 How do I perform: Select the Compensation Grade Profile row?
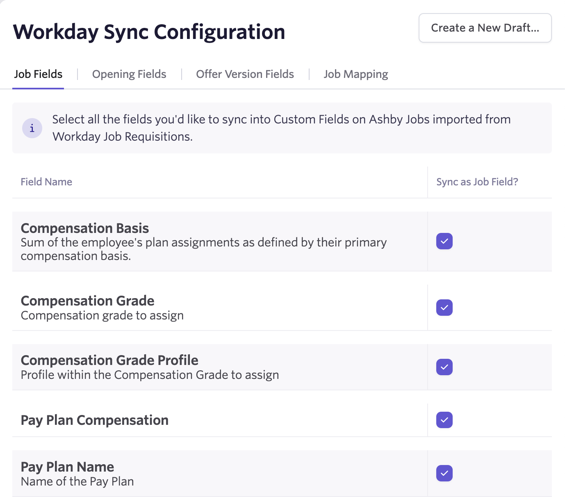(x=205, y=367)
